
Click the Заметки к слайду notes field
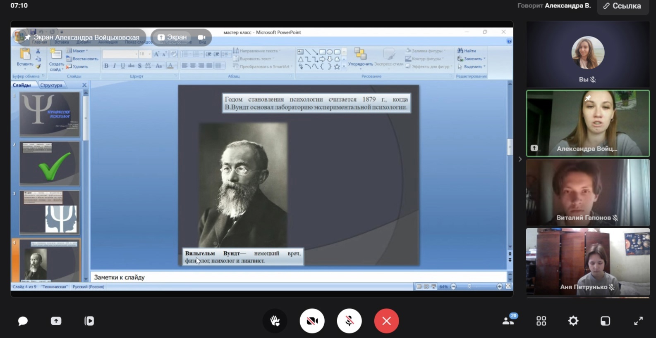pyautogui.click(x=298, y=277)
